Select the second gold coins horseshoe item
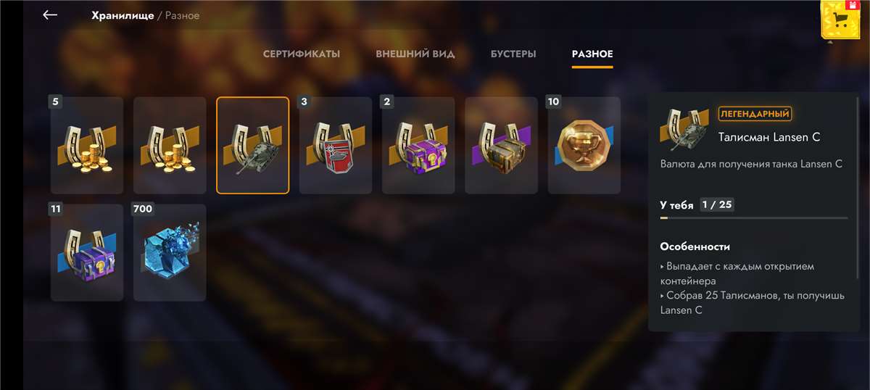 click(170, 146)
